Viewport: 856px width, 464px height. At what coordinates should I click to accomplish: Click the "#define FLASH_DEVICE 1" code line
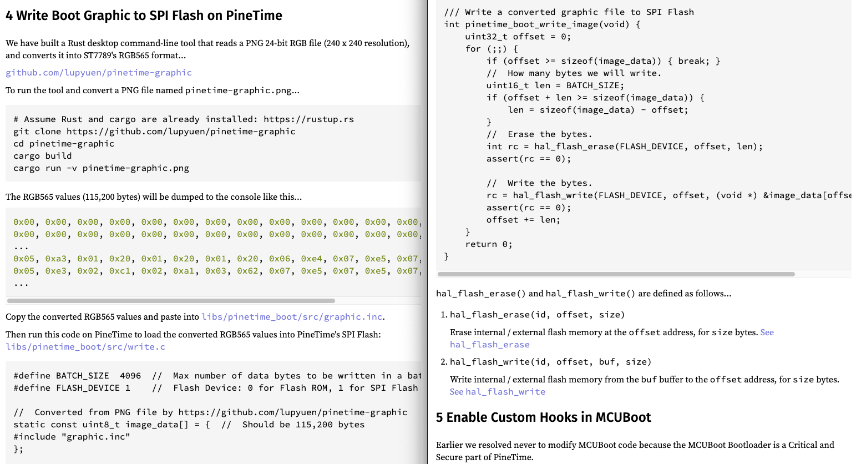click(x=72, y=388)
